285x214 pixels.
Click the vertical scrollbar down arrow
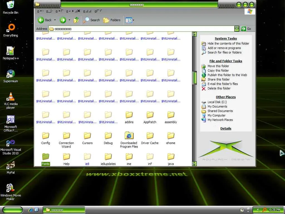(x=195, y=164)
